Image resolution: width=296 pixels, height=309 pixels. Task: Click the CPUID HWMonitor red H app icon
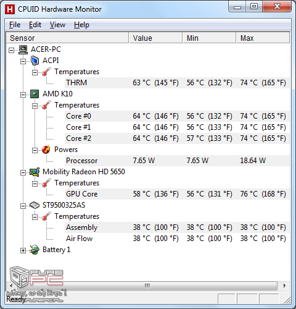click(x=10, y=9)
